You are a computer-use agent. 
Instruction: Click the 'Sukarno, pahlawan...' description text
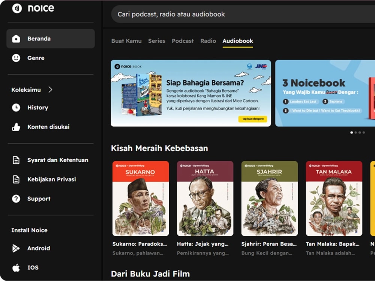[138, 253]
